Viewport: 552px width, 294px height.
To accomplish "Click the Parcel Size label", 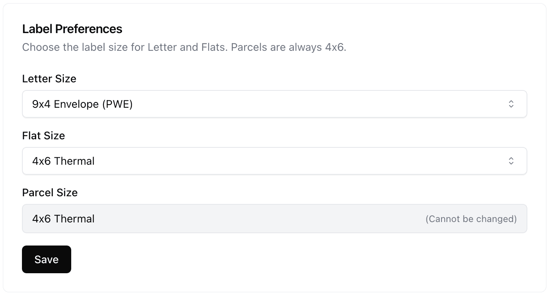I will 50,193.
